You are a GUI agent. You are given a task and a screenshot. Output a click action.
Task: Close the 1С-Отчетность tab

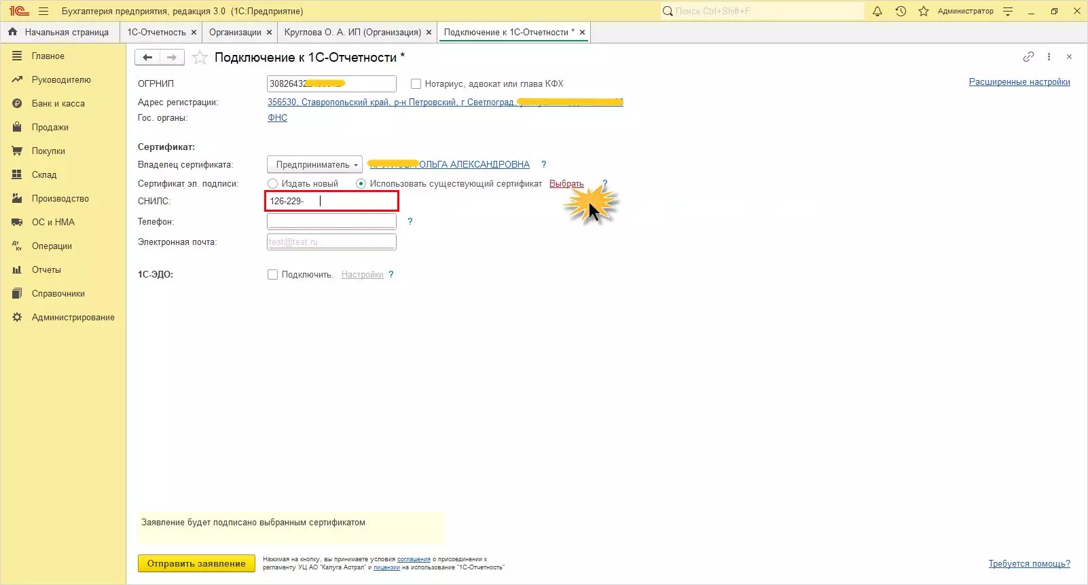pyautogui.click(x=194, y=32)
